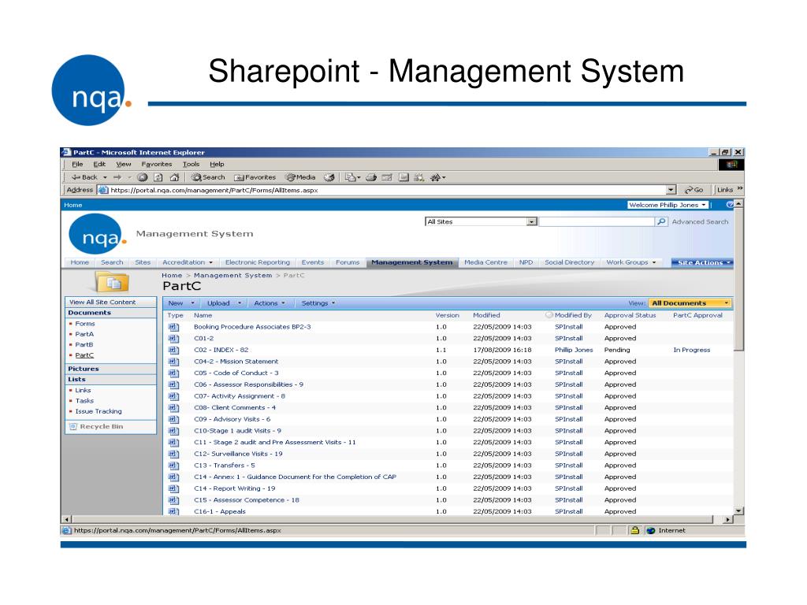807x605 pixels.
Task: Click document icon for C01-2
Action: click(174, 339)
